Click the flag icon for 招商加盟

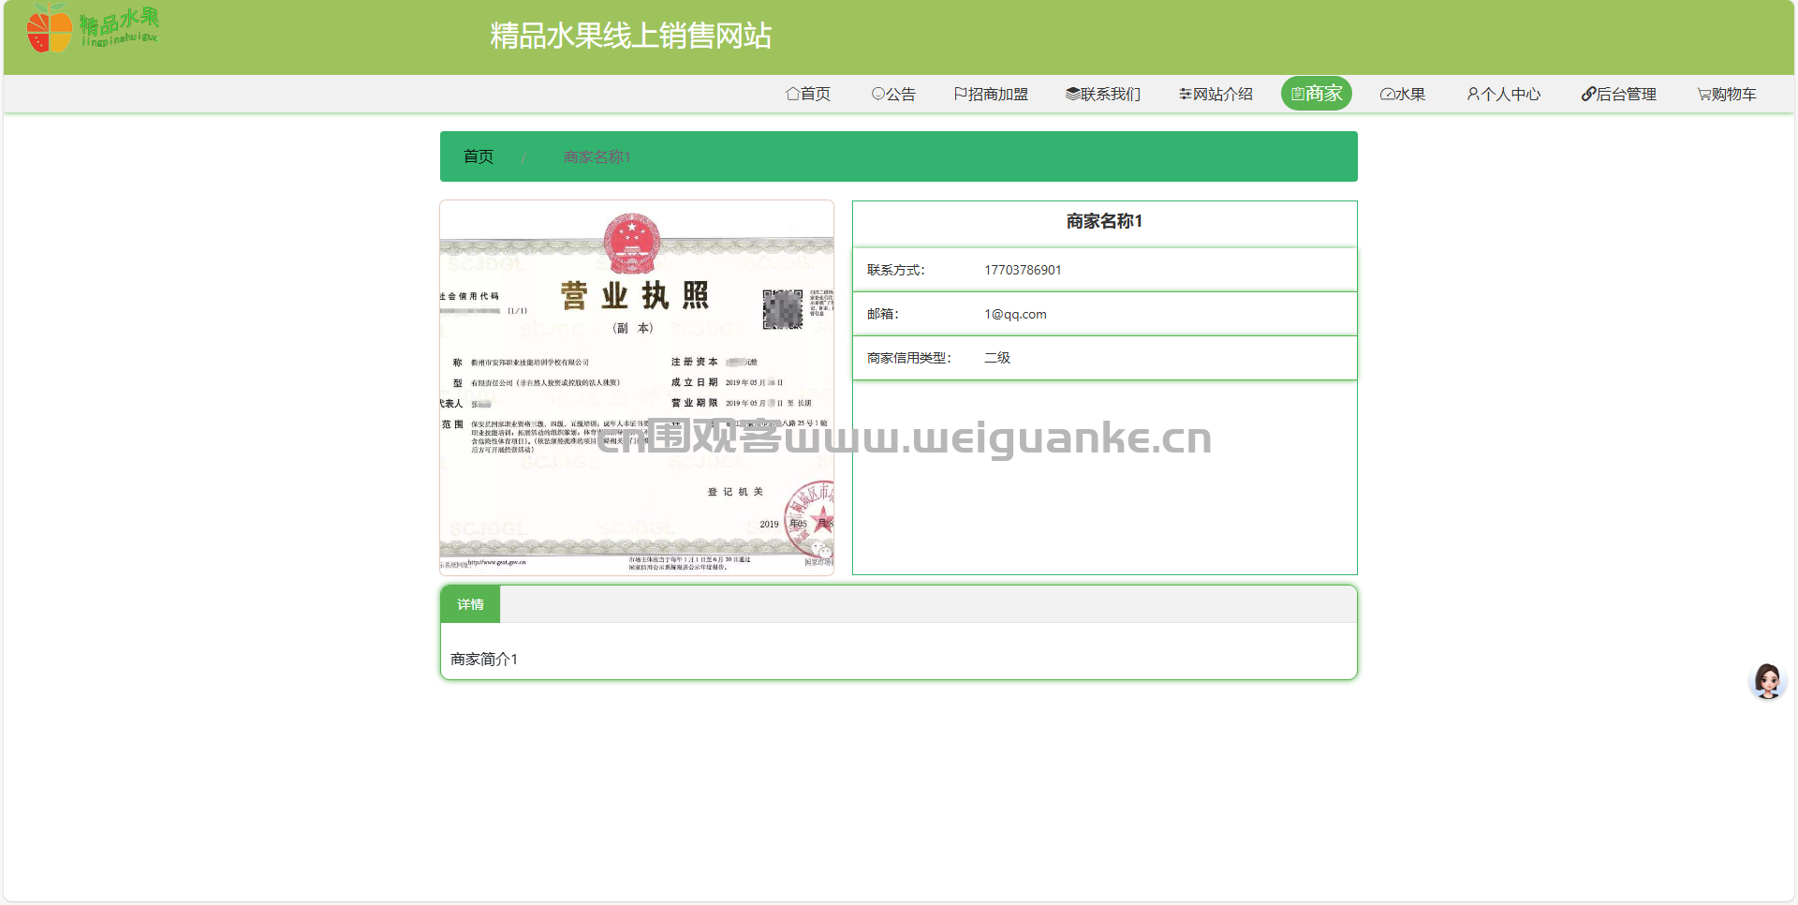click(960, 94)
